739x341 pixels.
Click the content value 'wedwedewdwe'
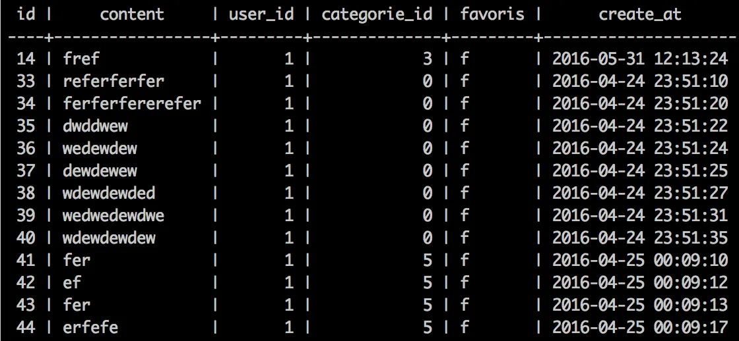(113, 215)
